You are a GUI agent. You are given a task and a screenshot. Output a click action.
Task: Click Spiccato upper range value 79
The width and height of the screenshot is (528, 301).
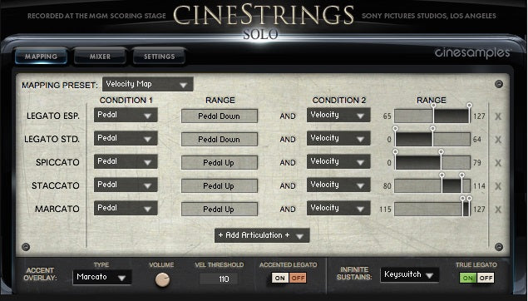[477, 163]
